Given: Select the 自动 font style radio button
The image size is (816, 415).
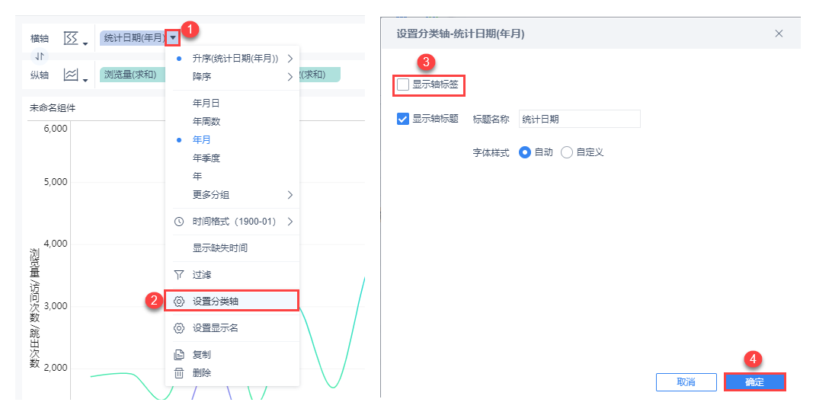Looking at the screenshot, I should [524, 152].
